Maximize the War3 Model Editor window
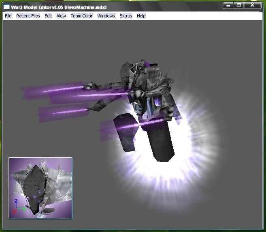266x232 pixels. [x=239, y=5]
